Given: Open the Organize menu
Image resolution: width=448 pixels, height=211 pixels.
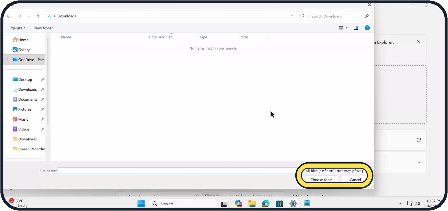Looking at the screenshot, I should coord(16,28).
